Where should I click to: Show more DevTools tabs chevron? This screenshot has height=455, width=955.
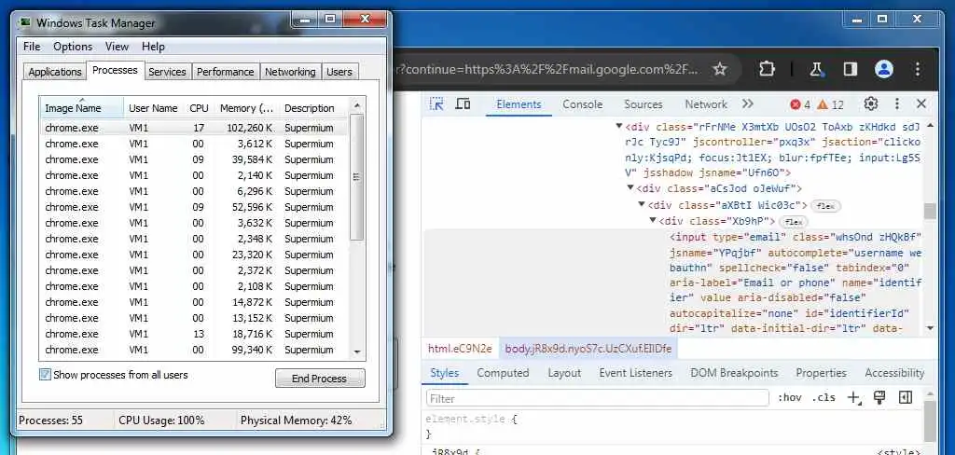pyautogui.click(x=748, y=104)
